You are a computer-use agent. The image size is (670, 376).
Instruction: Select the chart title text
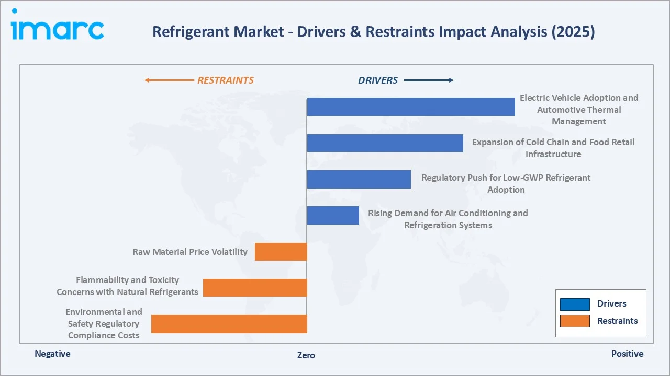click(373, 32)
